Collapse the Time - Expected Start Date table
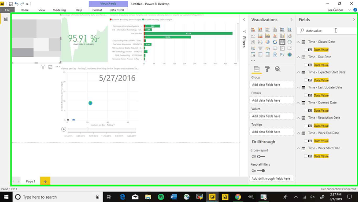This screenshot has width=359, height=203. pyautogui.click(x=298, y=72)
